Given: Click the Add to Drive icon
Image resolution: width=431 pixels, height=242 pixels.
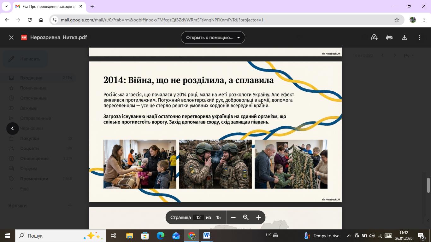Looking at the screenshot, I should 374,37.
